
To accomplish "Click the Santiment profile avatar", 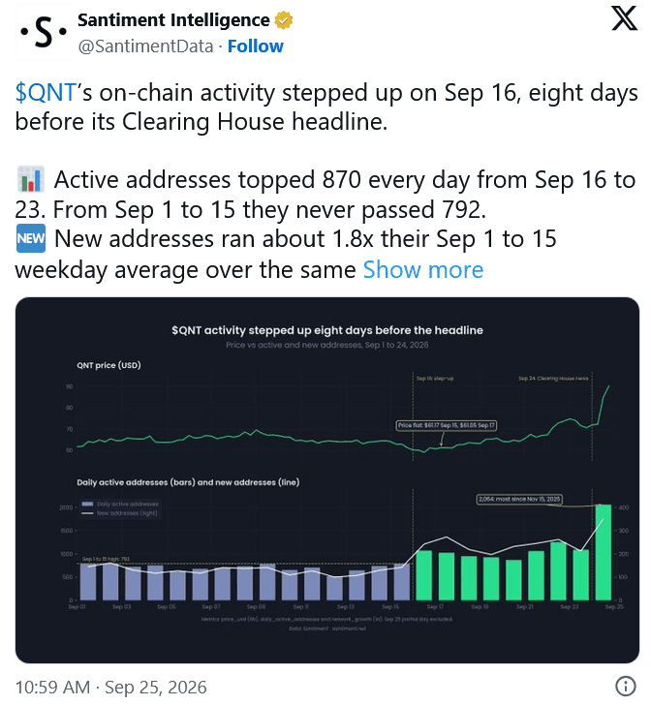I will coord(44,32).
